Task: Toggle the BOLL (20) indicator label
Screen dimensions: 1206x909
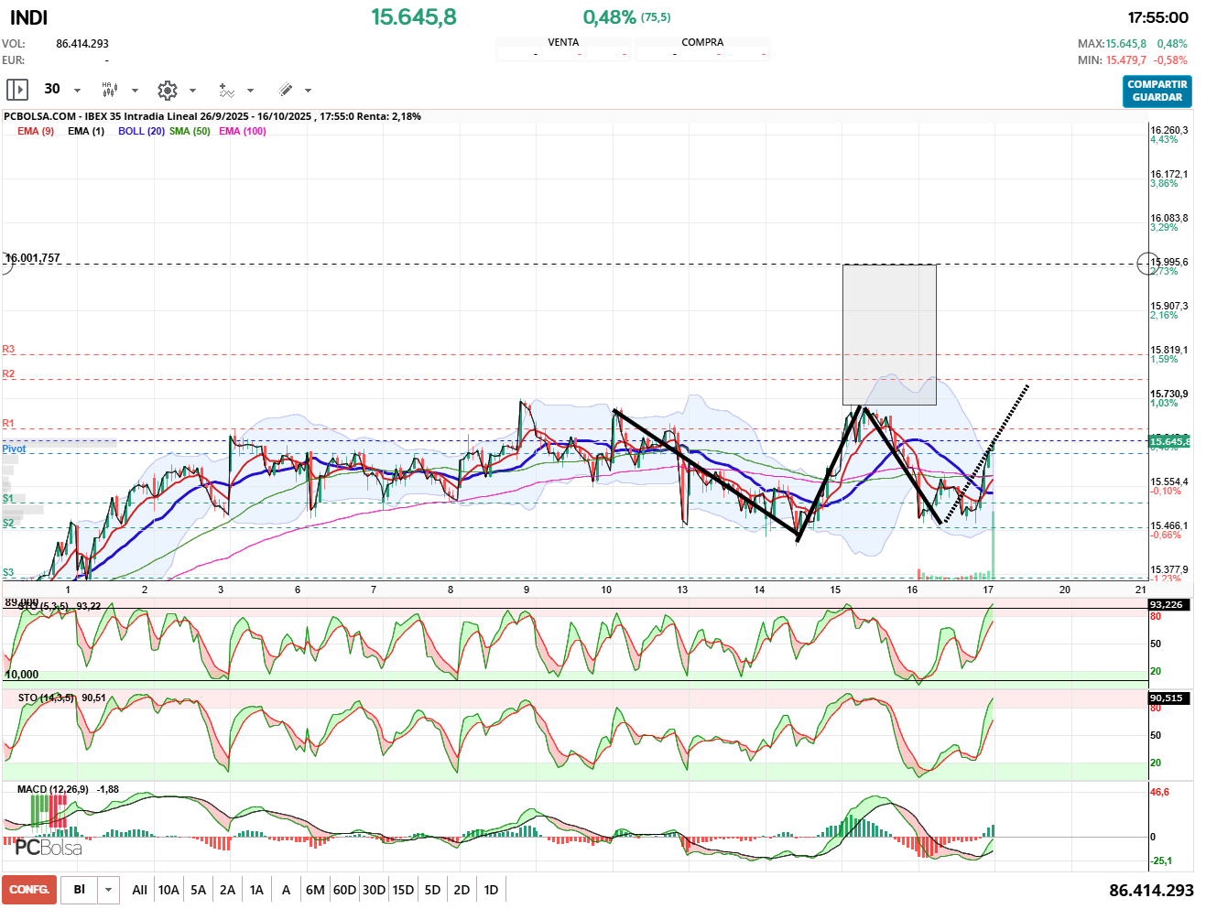Action: (141, 131)
